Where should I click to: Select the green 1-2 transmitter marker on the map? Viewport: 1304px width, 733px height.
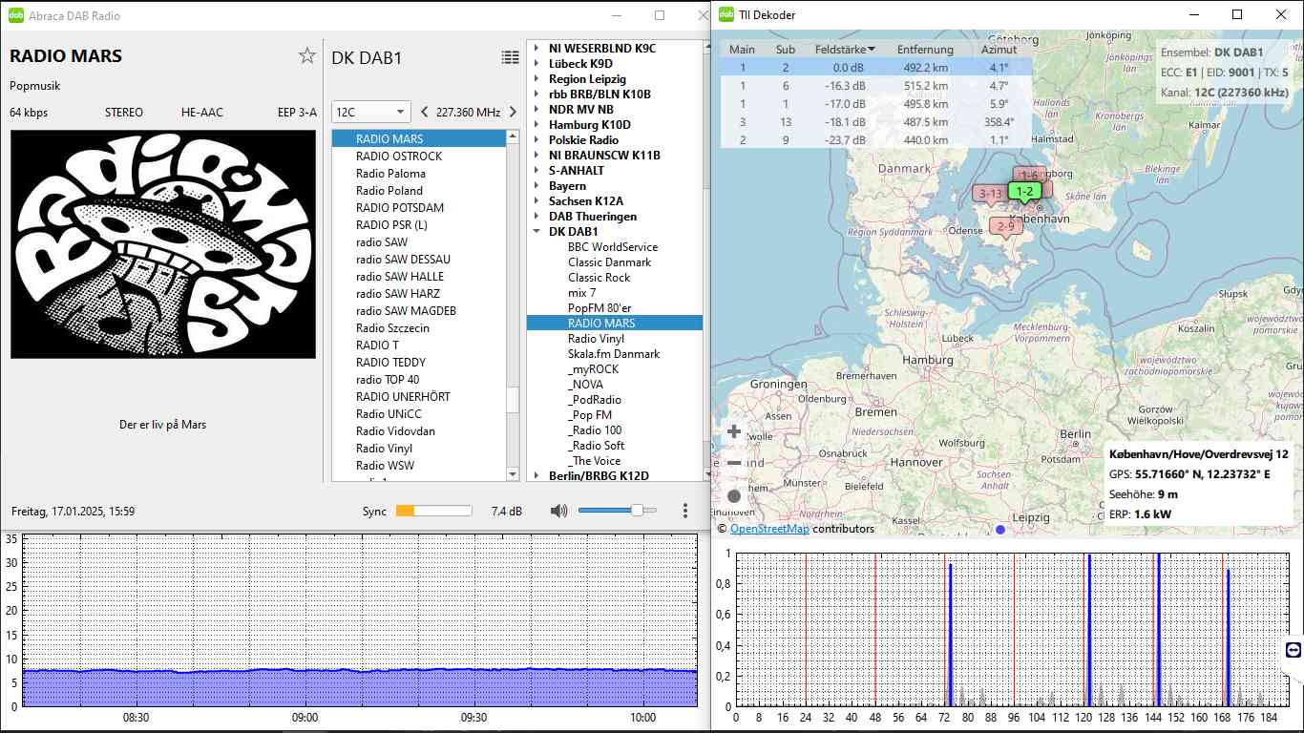click(1024, 192)
